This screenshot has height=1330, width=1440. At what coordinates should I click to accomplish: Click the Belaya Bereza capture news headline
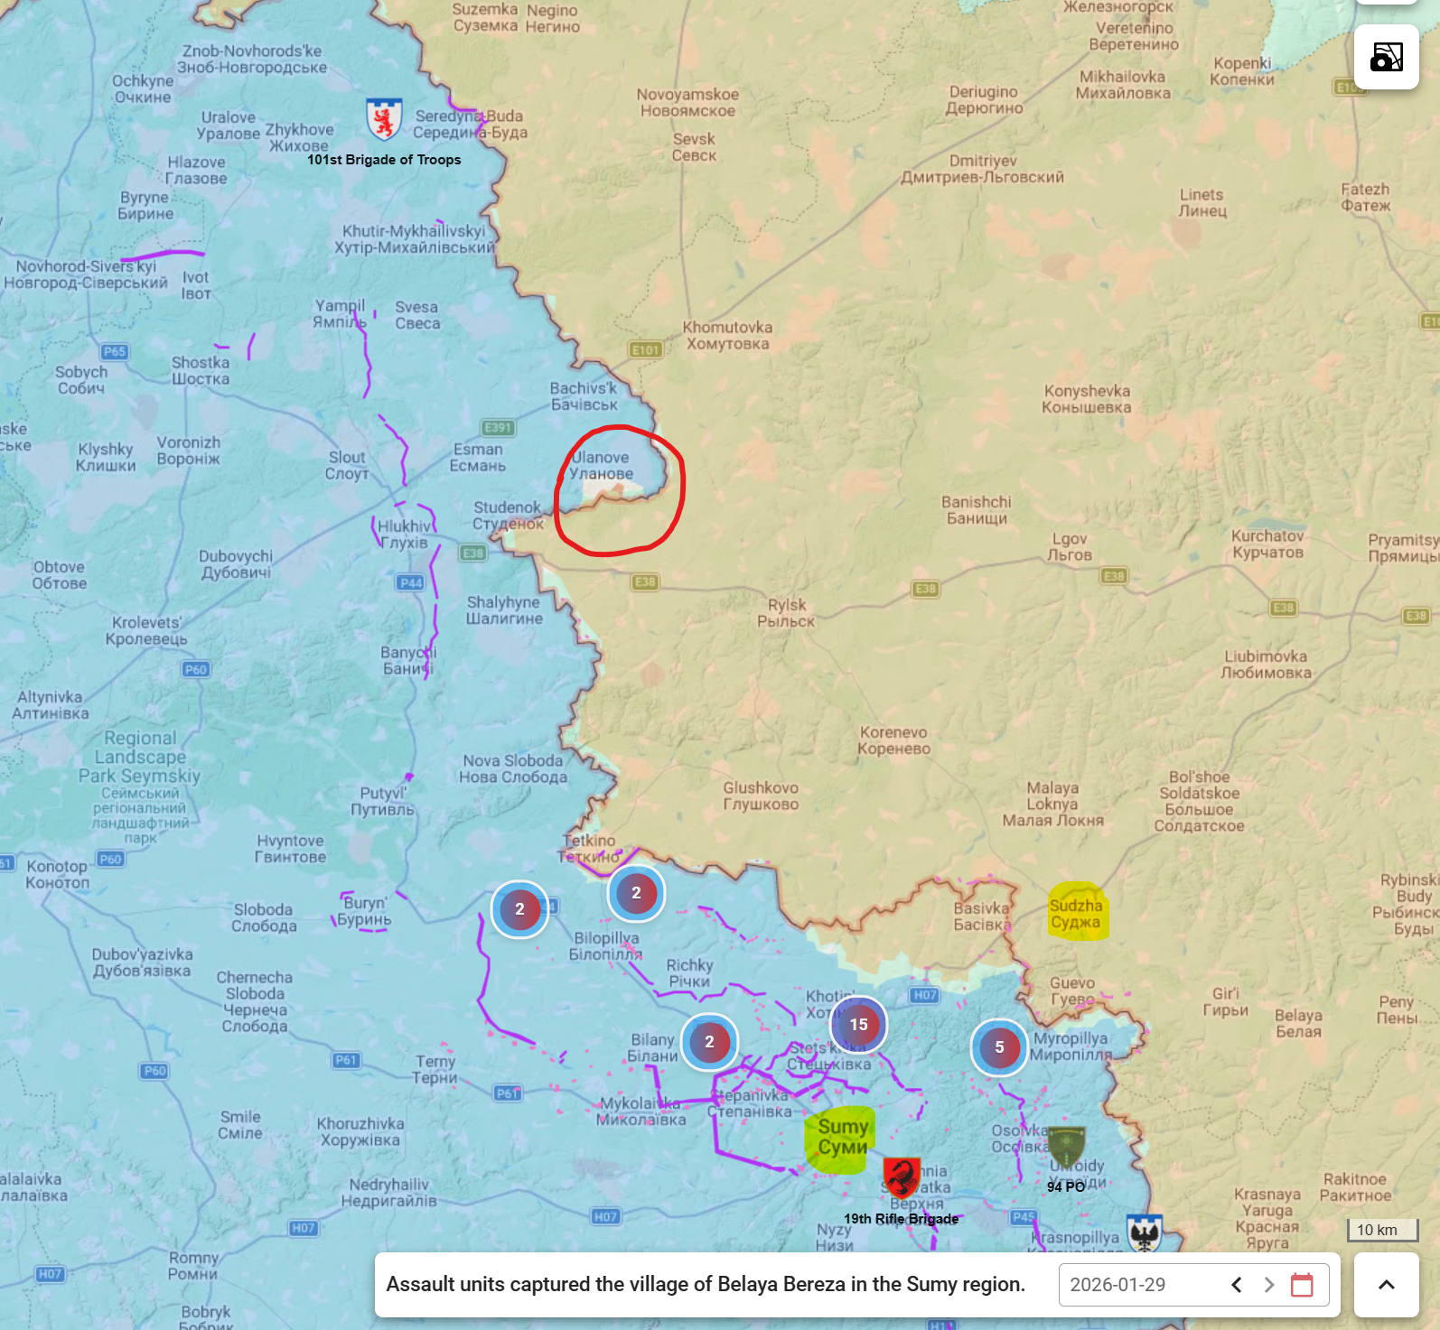(706, 1284)
